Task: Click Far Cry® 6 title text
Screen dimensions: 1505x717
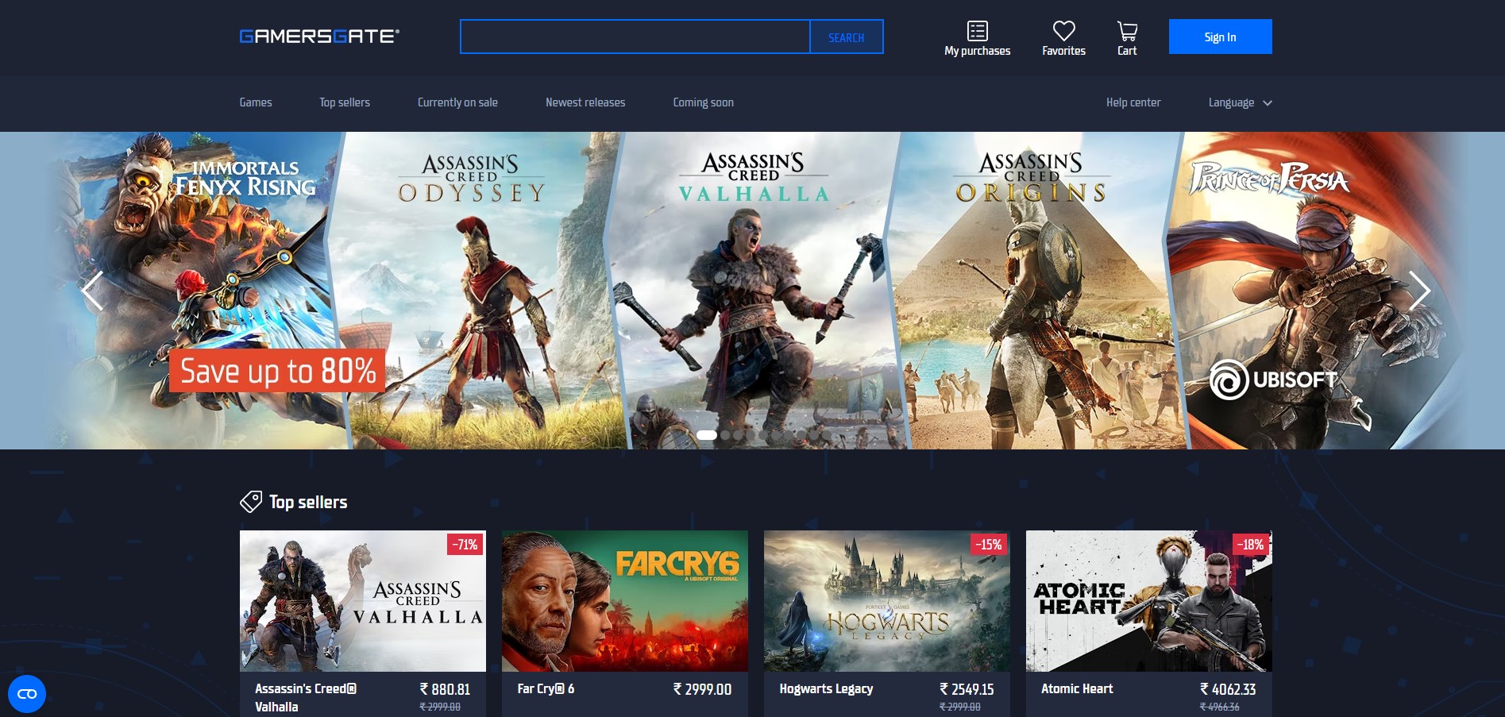Action: point(546,688)
